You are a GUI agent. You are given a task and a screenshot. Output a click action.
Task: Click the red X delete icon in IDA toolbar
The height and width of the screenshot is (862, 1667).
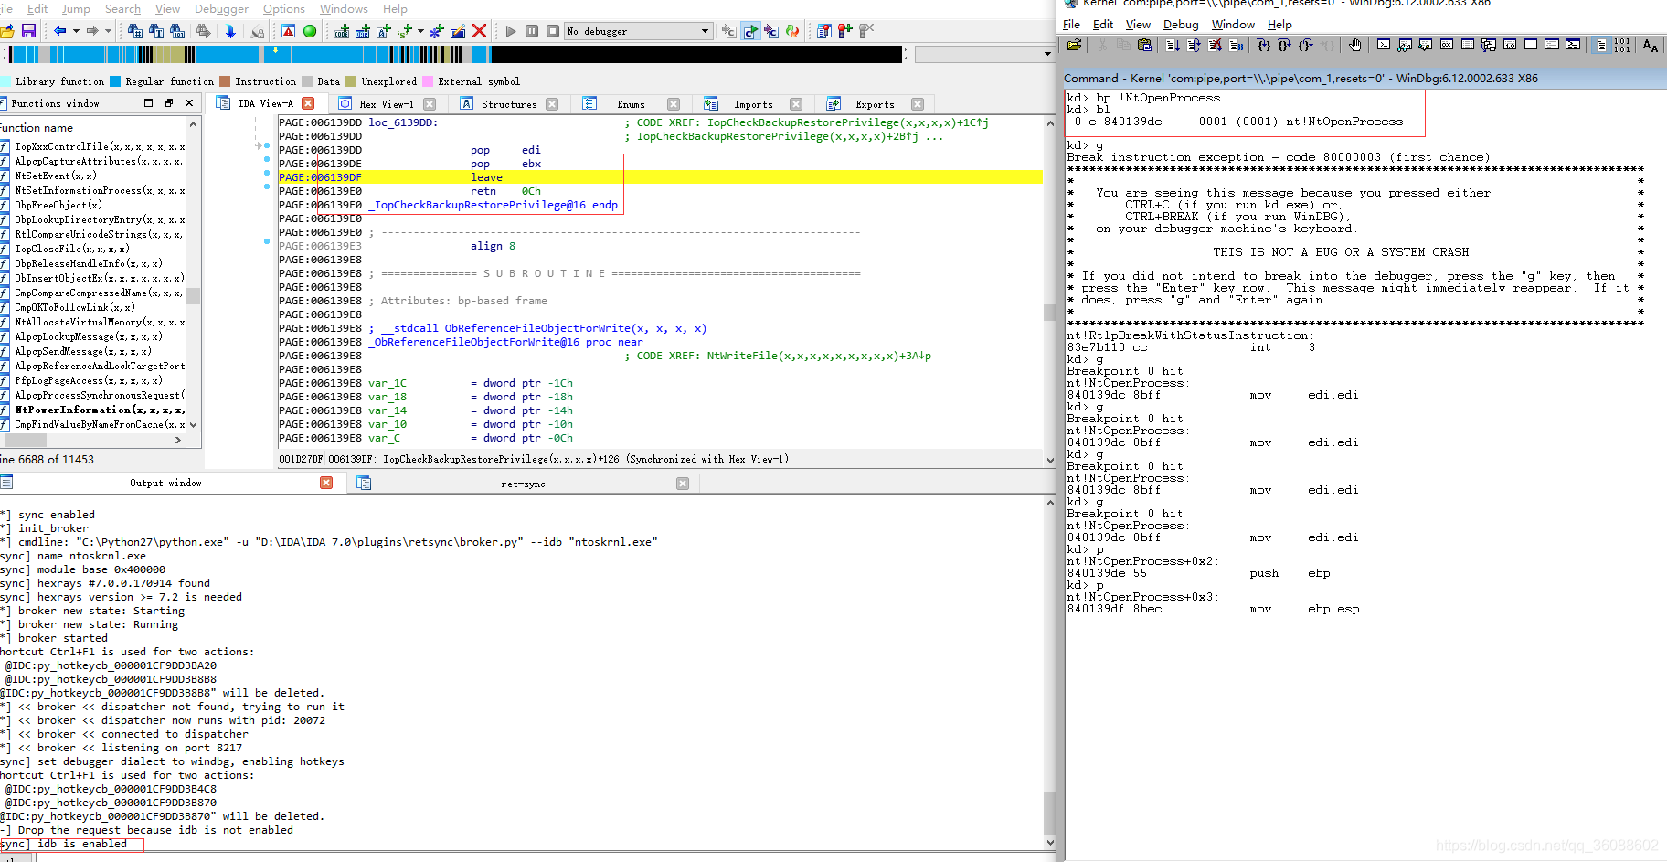pyautogui.click(x=479, y=31)
